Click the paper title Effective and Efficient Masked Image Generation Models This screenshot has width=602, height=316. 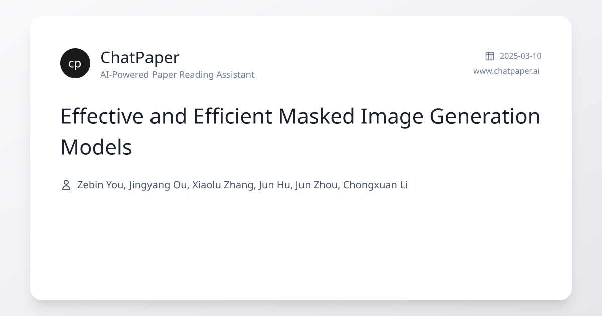click(300, 132)
